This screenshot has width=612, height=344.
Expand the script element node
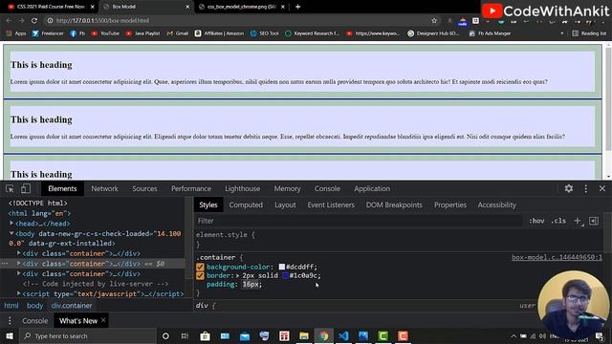click(x=19, y=293)
